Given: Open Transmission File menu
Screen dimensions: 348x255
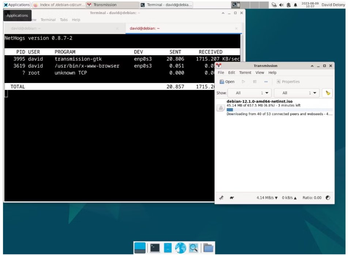Looking at the screenshot, I should tap(221, 72).
